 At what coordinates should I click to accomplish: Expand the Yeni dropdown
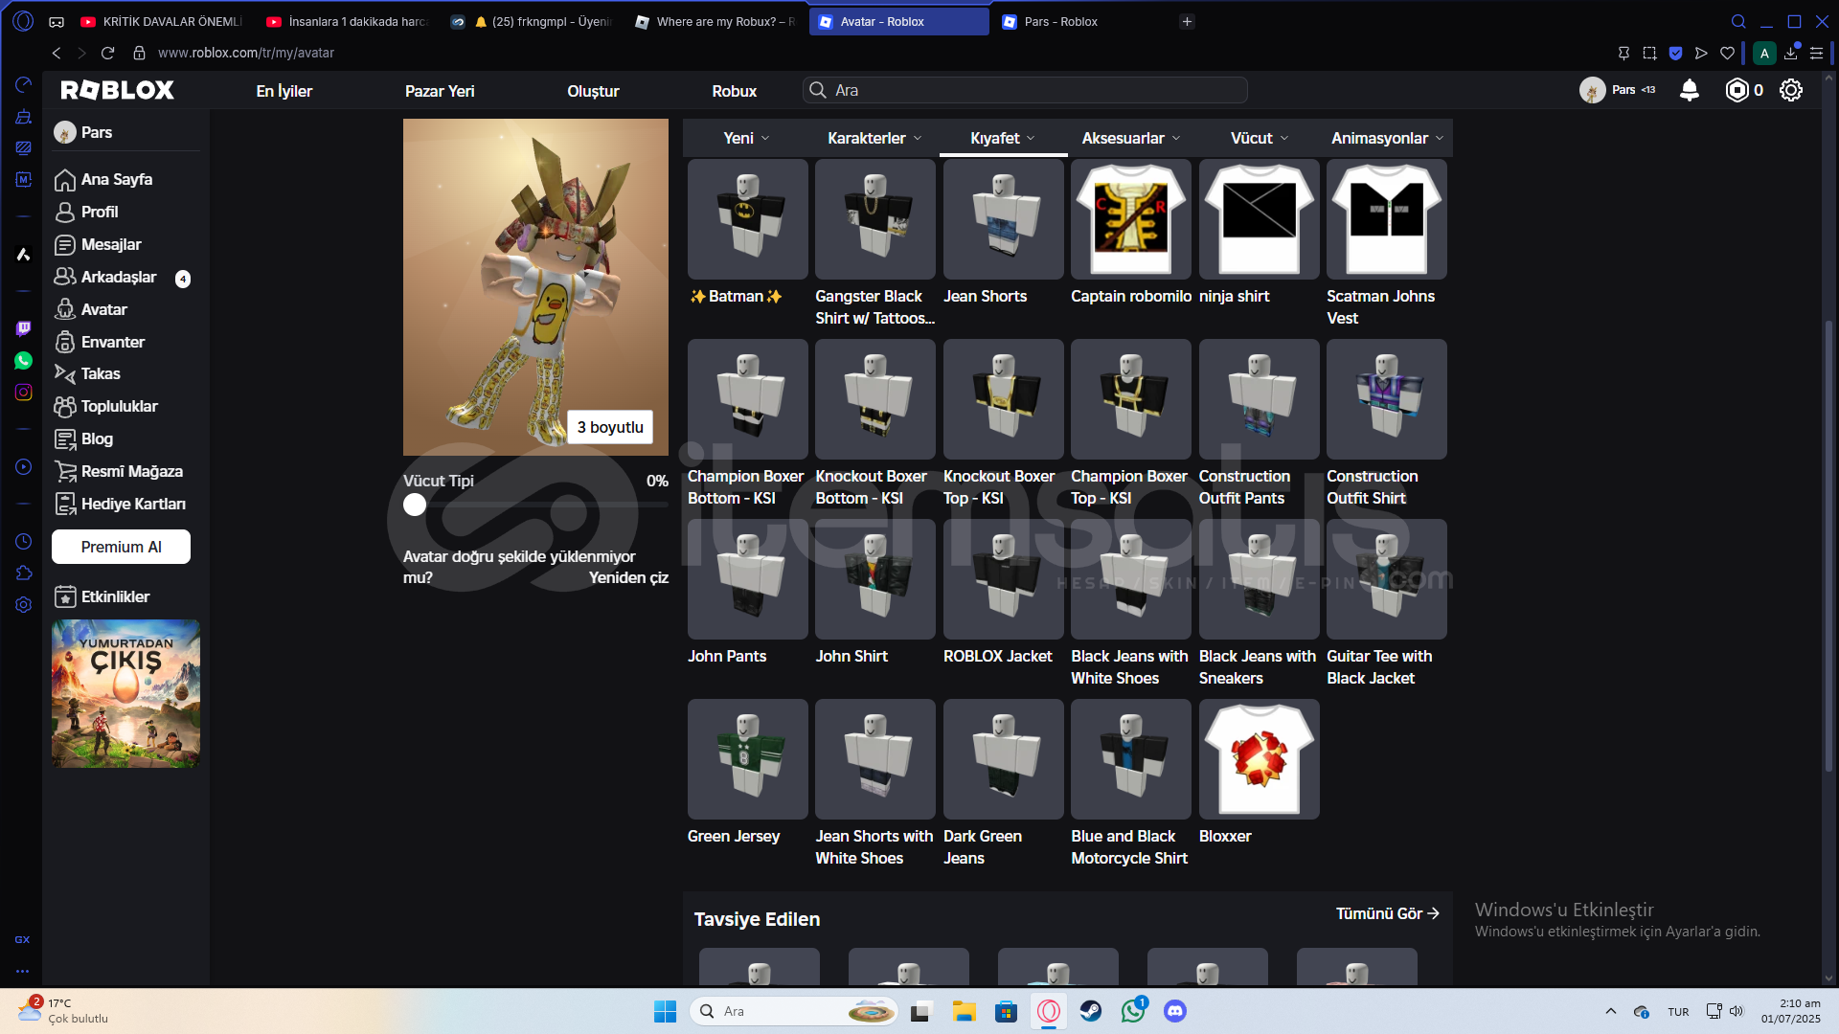[x=747, y=138]
